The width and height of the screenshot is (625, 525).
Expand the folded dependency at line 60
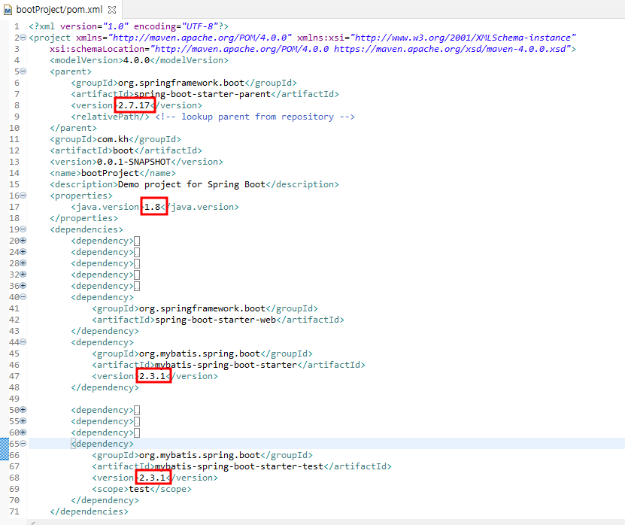(23, 432)
